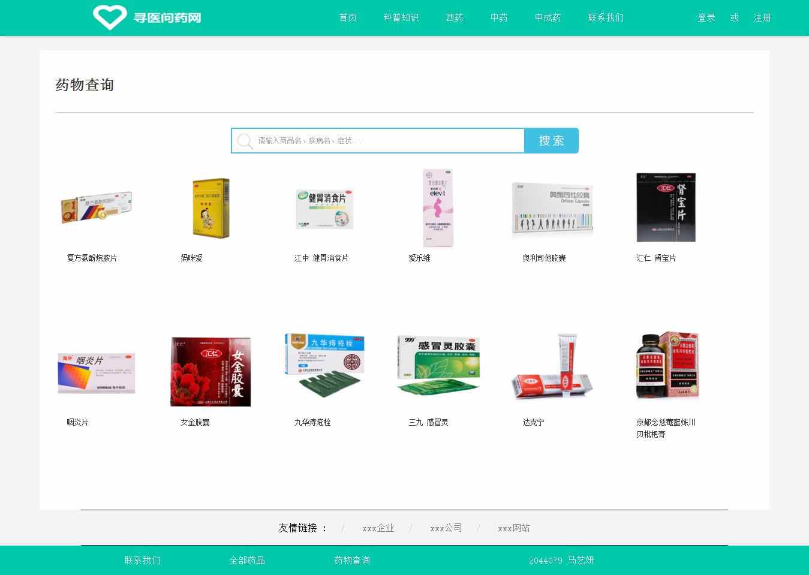Open the 首页 menu item

pos(348,18)
